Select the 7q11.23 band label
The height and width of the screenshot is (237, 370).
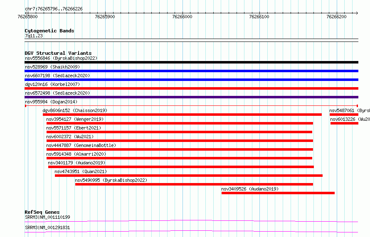(x=34, y=36)
